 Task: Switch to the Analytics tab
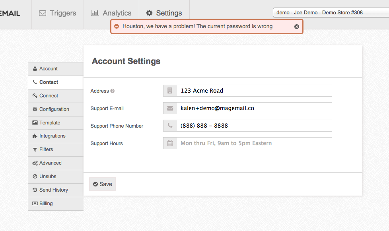pos(111,13)
